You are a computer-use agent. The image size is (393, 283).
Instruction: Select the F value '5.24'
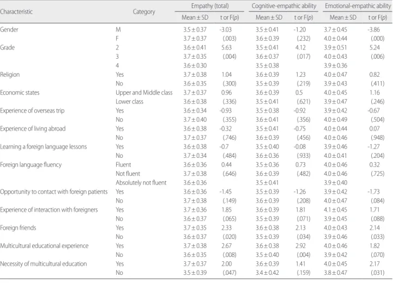(374, 47)
